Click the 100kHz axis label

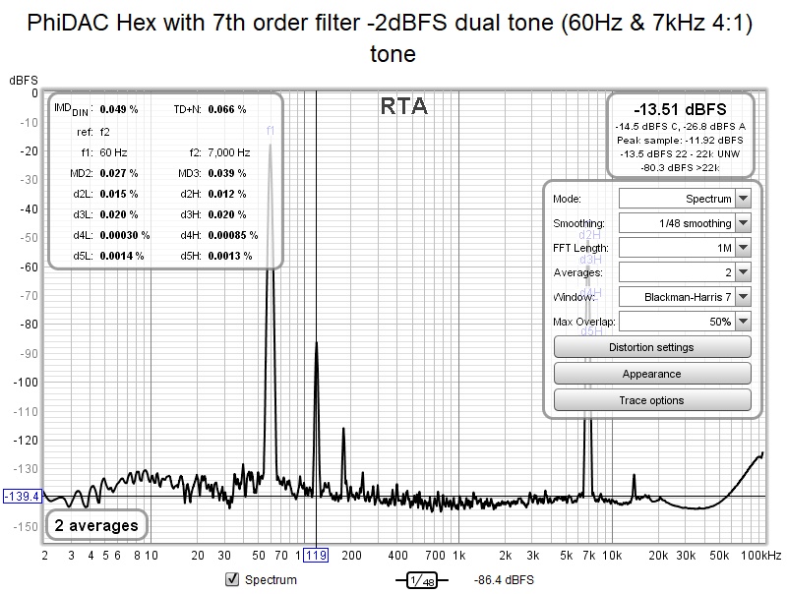click(760, 556)
